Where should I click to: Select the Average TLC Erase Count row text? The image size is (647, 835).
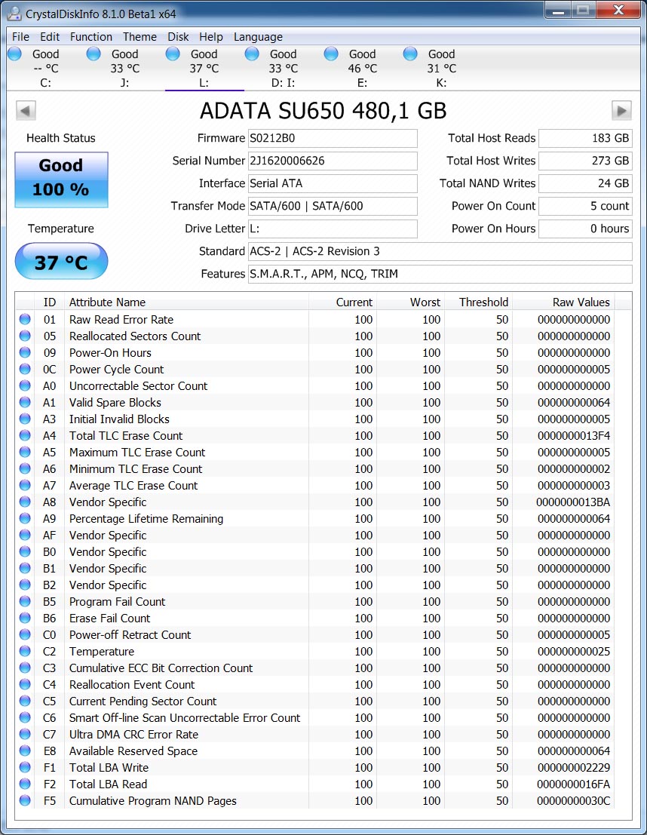[x=133, y=485]
